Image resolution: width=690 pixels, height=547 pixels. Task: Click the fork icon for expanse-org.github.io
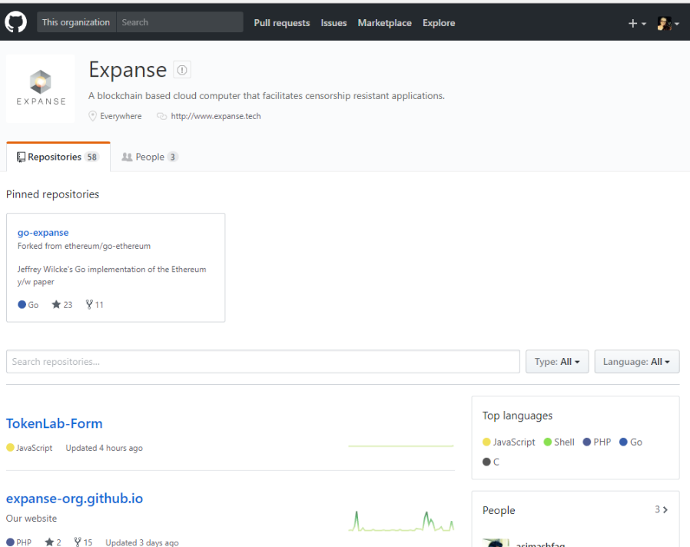pyautogui.click(x=78, y=542)
